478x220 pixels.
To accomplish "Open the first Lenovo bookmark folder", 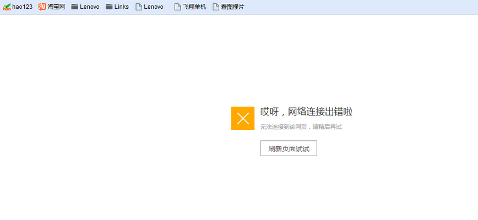I will (85, 7).
